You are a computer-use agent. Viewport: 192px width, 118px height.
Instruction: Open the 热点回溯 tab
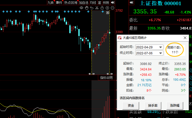[71, 3]
